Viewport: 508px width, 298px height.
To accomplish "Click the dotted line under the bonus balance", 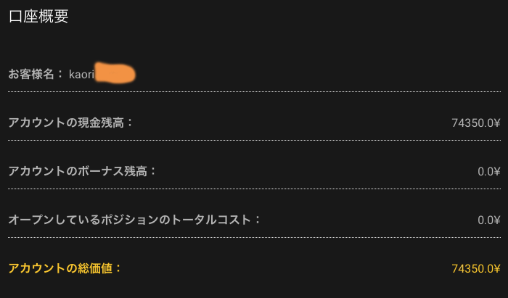I will [x=254, y=189].
